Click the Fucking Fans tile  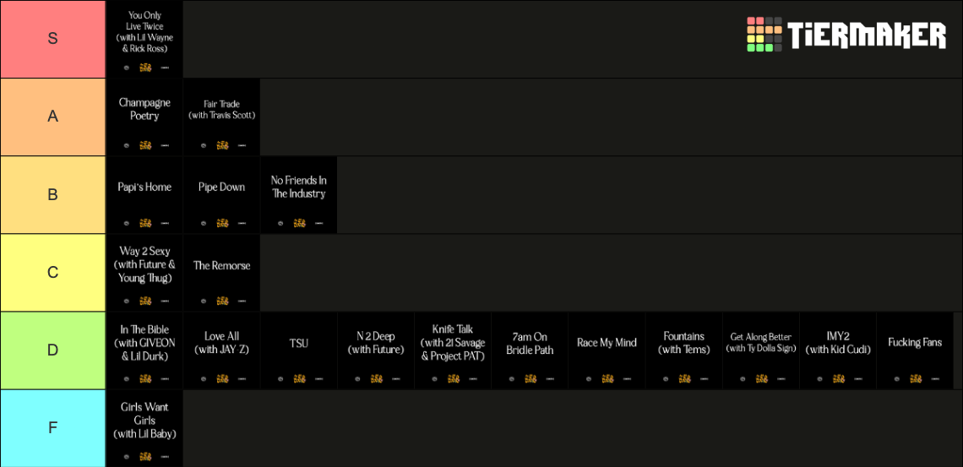point(915,350)
